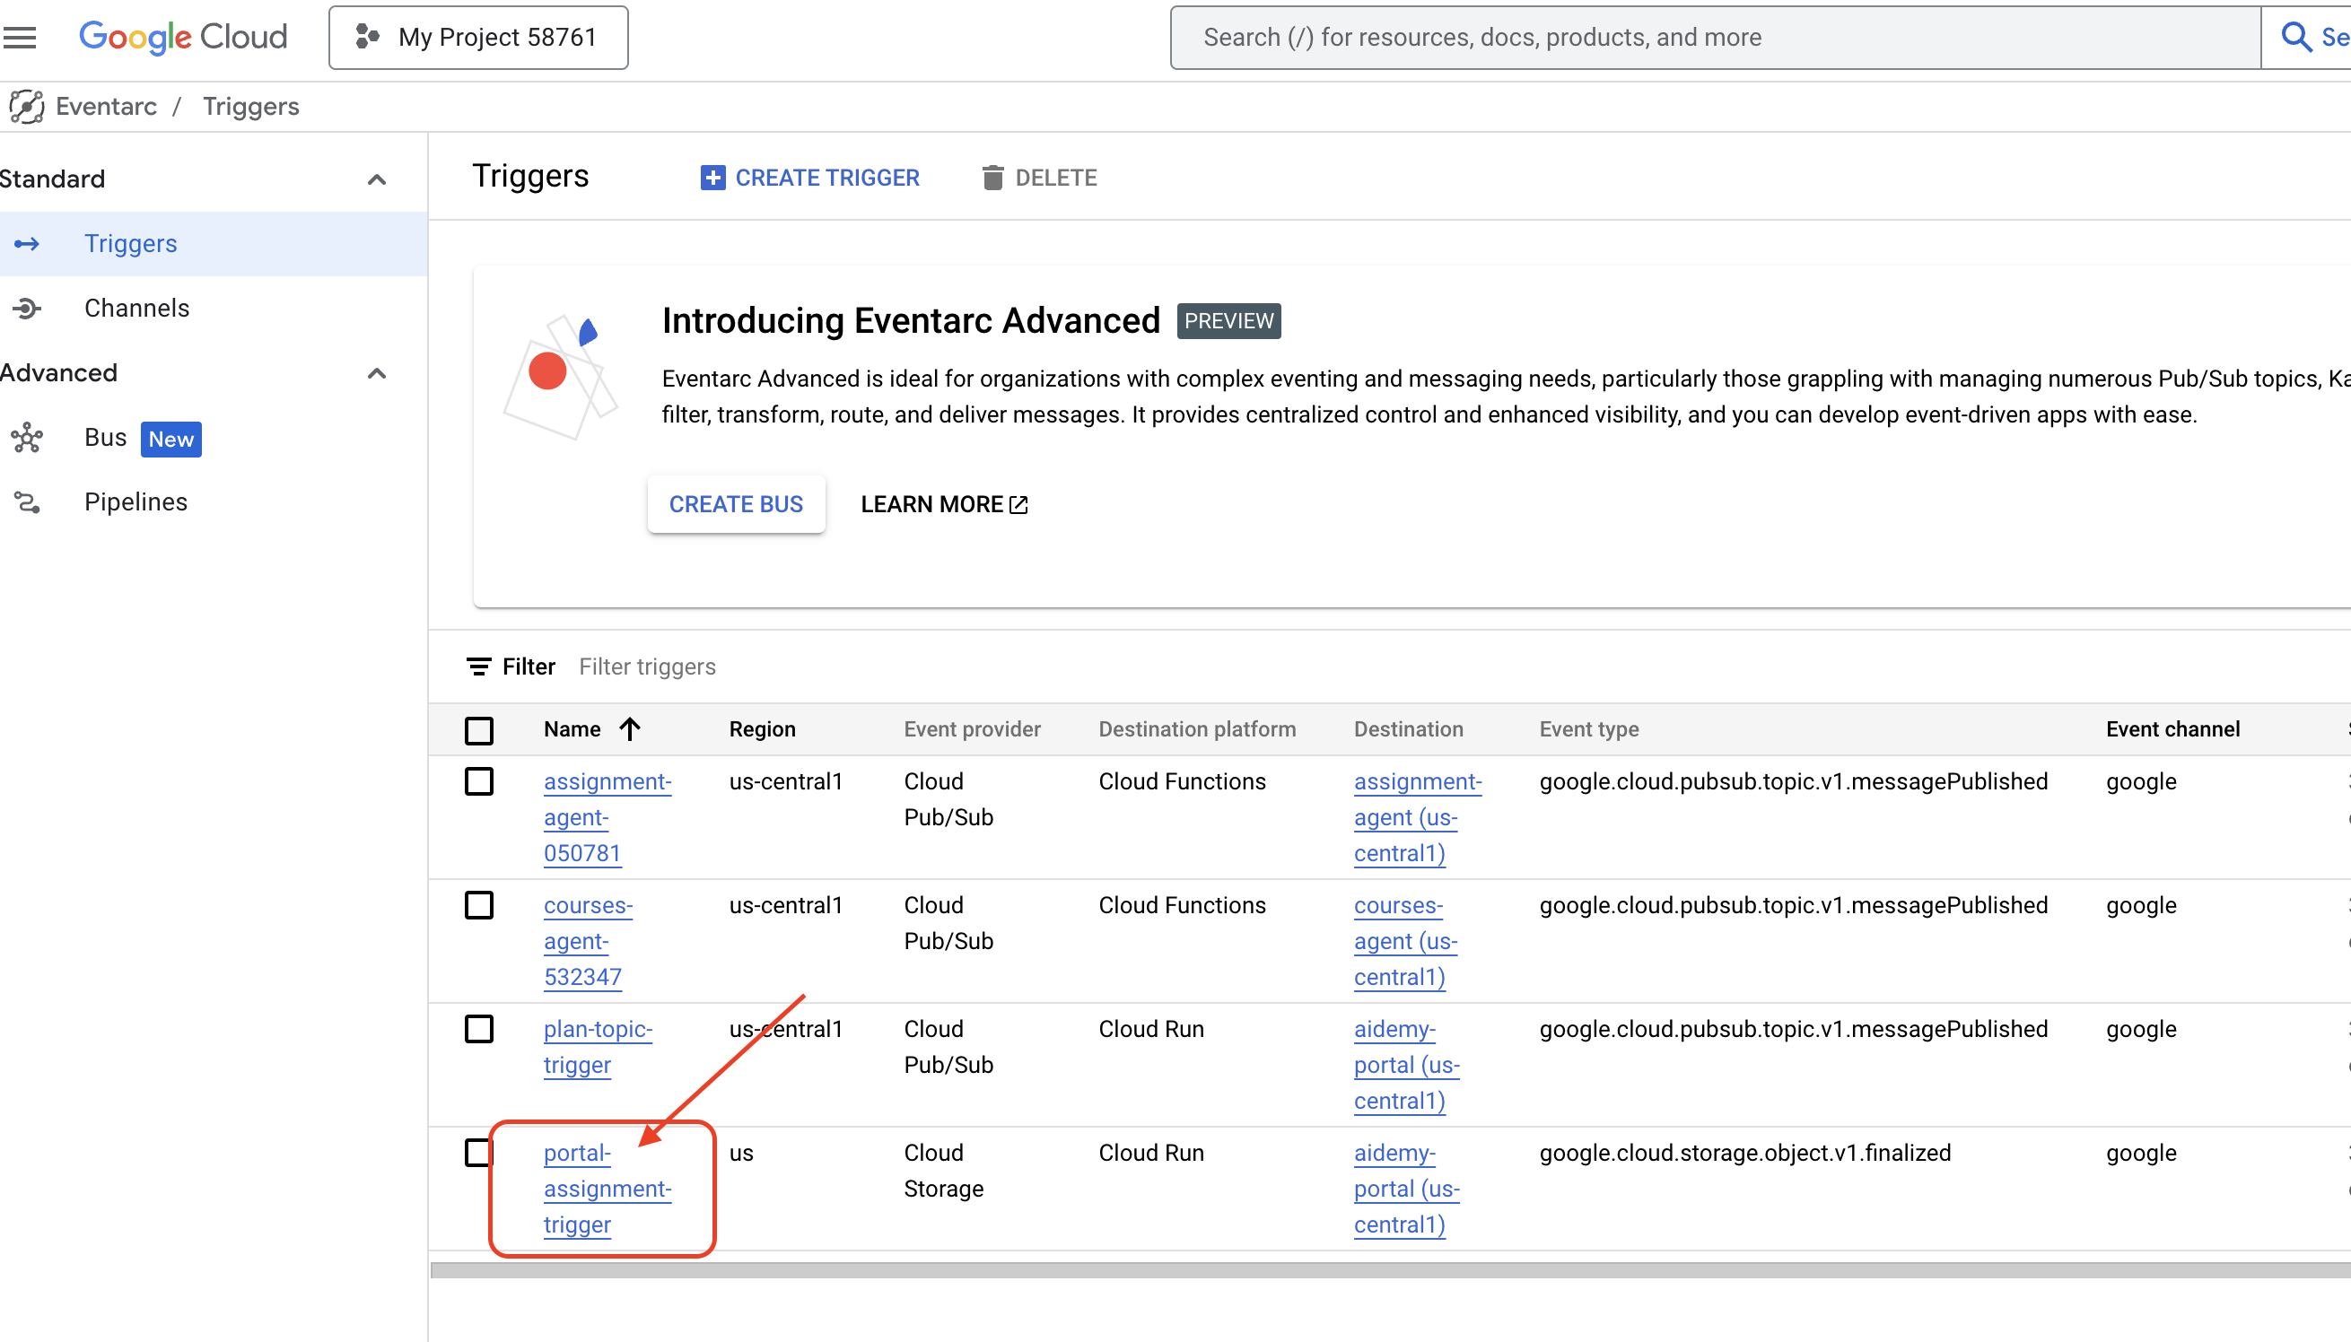2351x1342 pixels.
Task: Toggle the select-all checkbox in header row
Action: 479,728
